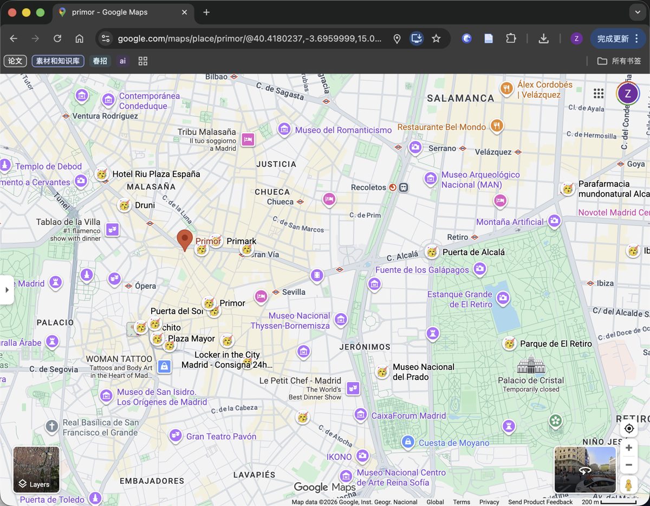Click the red Primor location pin

(185, 240)
